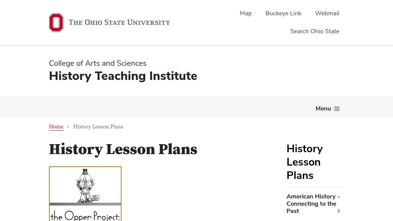Screen dimensions: 393x221
Task: Click the History Lesson Plans page heading
Action: click(x=123, y=149)
